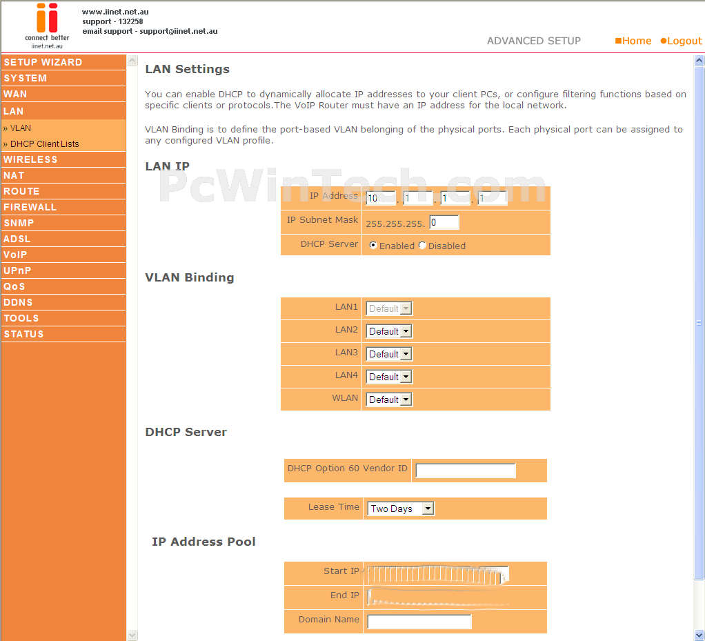Click the support@iinet.net.au email text

pyautogui.click(x=179, y=32)
